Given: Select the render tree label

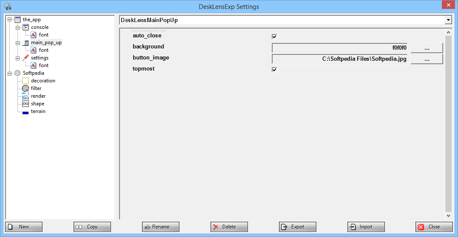Looking at the screenshot, I should tap(38, 96).
